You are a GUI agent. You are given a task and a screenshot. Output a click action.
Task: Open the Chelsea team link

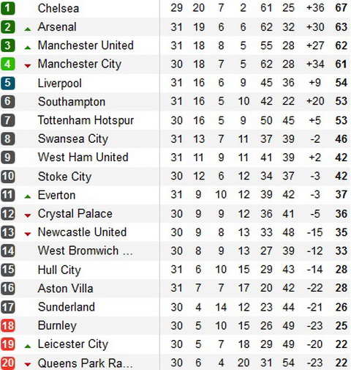tap(58, 8)
